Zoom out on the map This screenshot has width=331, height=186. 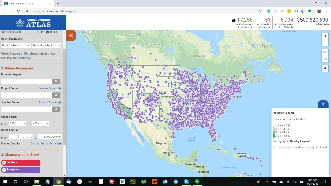[x=325, y=43]
